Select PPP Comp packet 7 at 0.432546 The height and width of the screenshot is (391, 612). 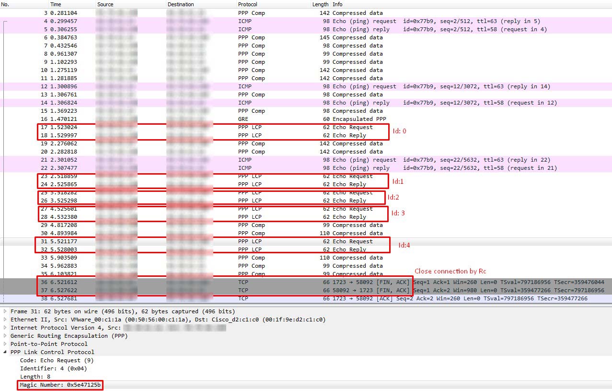(x=306, y=46)
